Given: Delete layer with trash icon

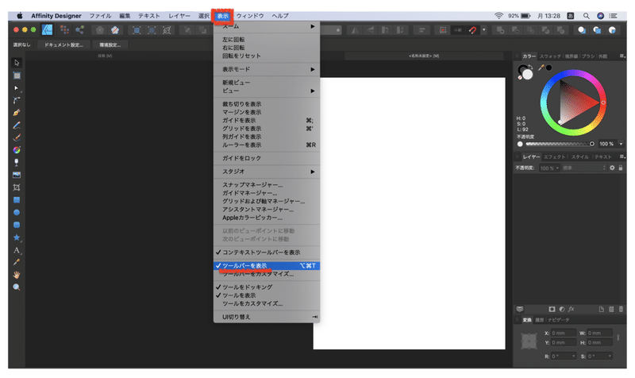Looking at the screenshot, I should (x=621, y=309).
